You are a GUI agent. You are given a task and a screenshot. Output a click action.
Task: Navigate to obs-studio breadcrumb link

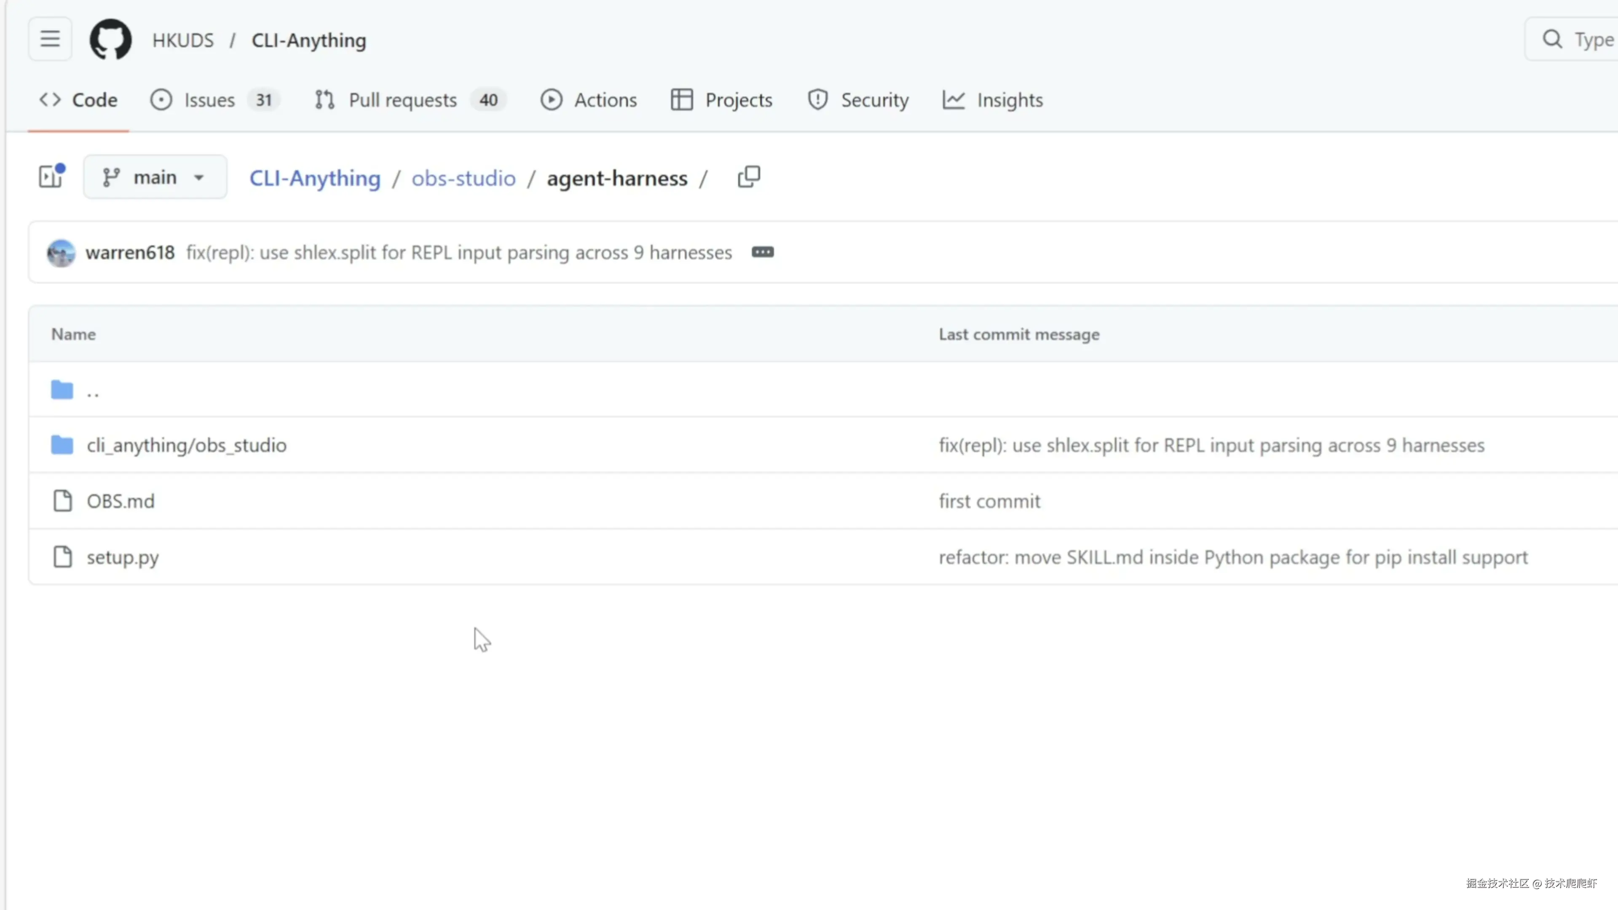click(x=463, y=178)
